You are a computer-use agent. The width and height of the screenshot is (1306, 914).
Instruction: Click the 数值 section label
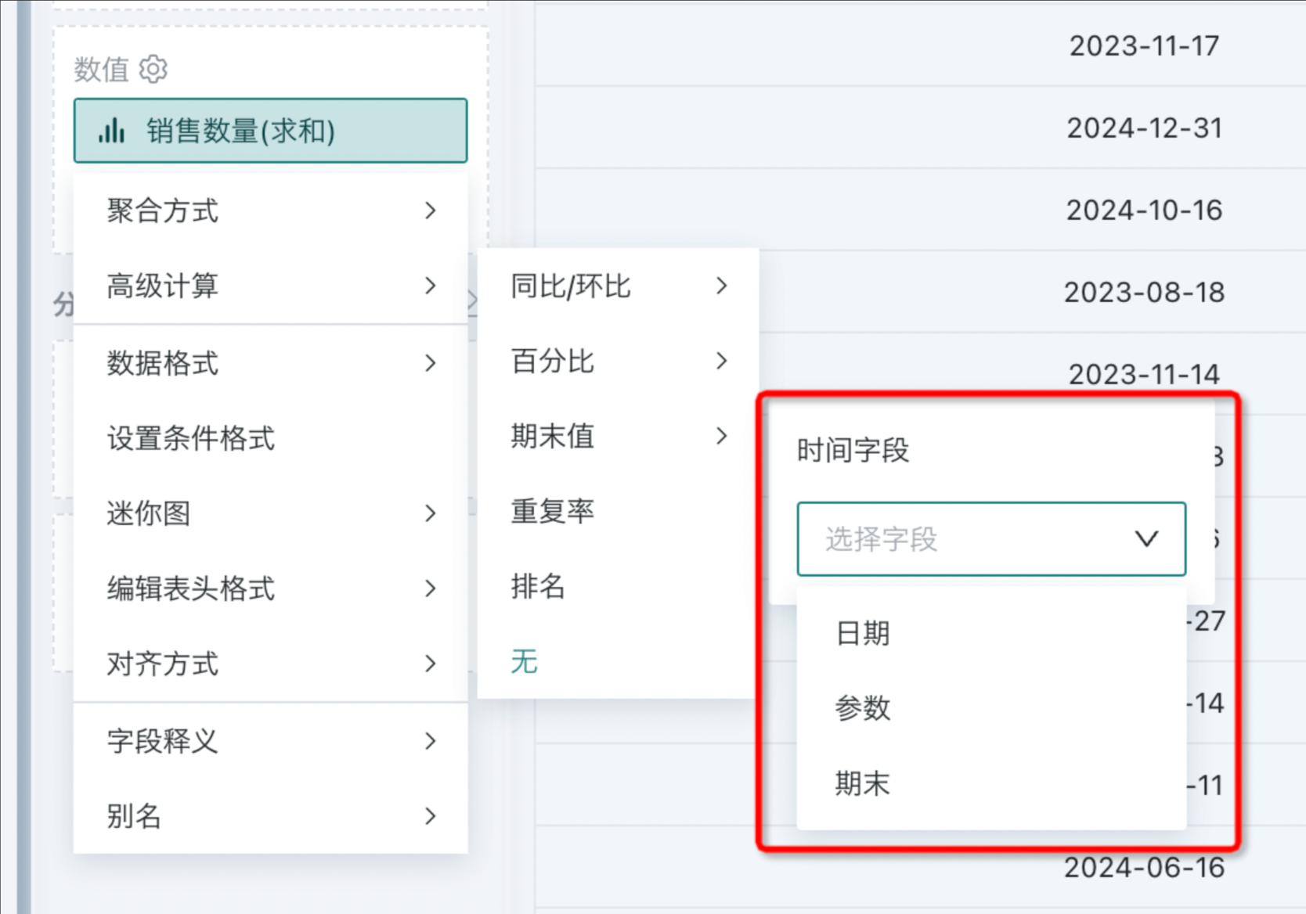pyautogui.click(x=101, y=70)
